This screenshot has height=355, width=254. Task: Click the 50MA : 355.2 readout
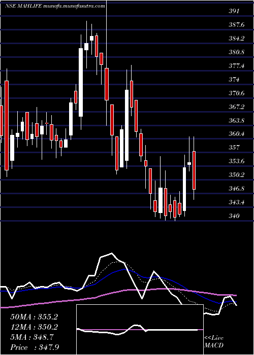tap(34, 317)
